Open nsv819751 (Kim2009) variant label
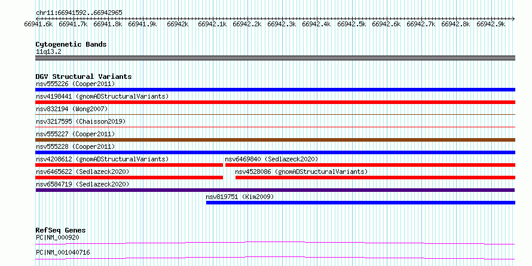Screen dimensions: 532x266 point(240,197)
